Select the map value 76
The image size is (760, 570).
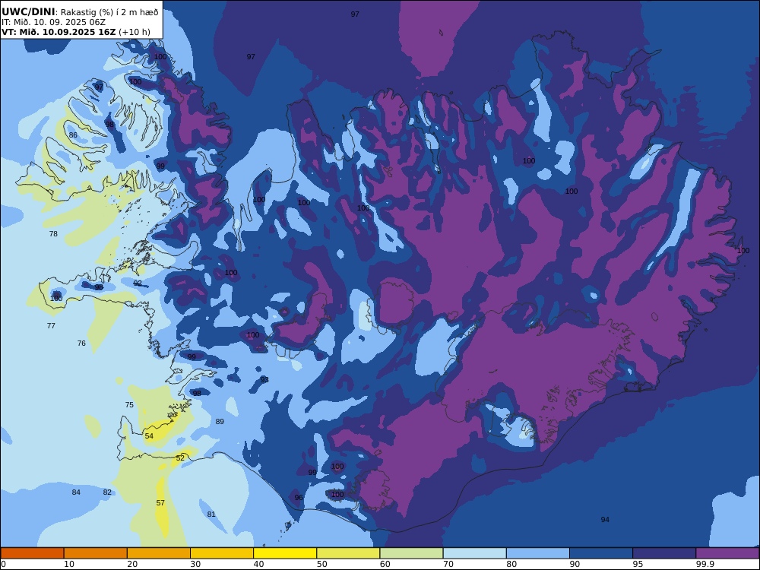[81, 344]
